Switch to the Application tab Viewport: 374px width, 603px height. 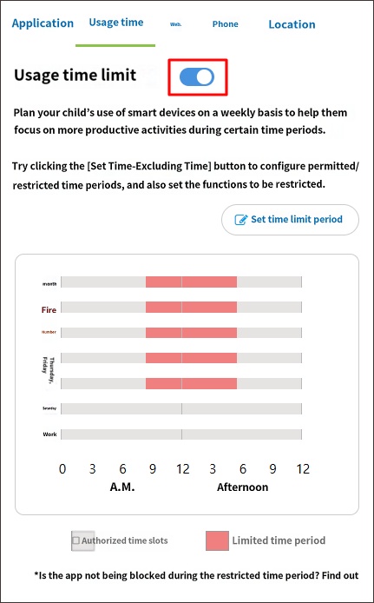(x=43, y=23)
